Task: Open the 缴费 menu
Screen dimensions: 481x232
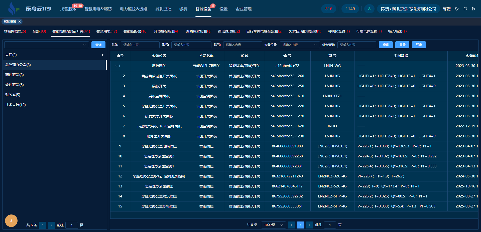Action: [x=183, y=9]
